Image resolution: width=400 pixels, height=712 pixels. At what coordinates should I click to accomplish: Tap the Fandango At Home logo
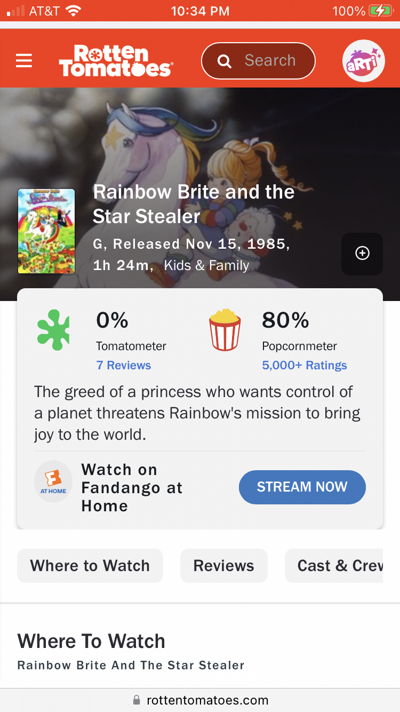[x=53, y=481]
